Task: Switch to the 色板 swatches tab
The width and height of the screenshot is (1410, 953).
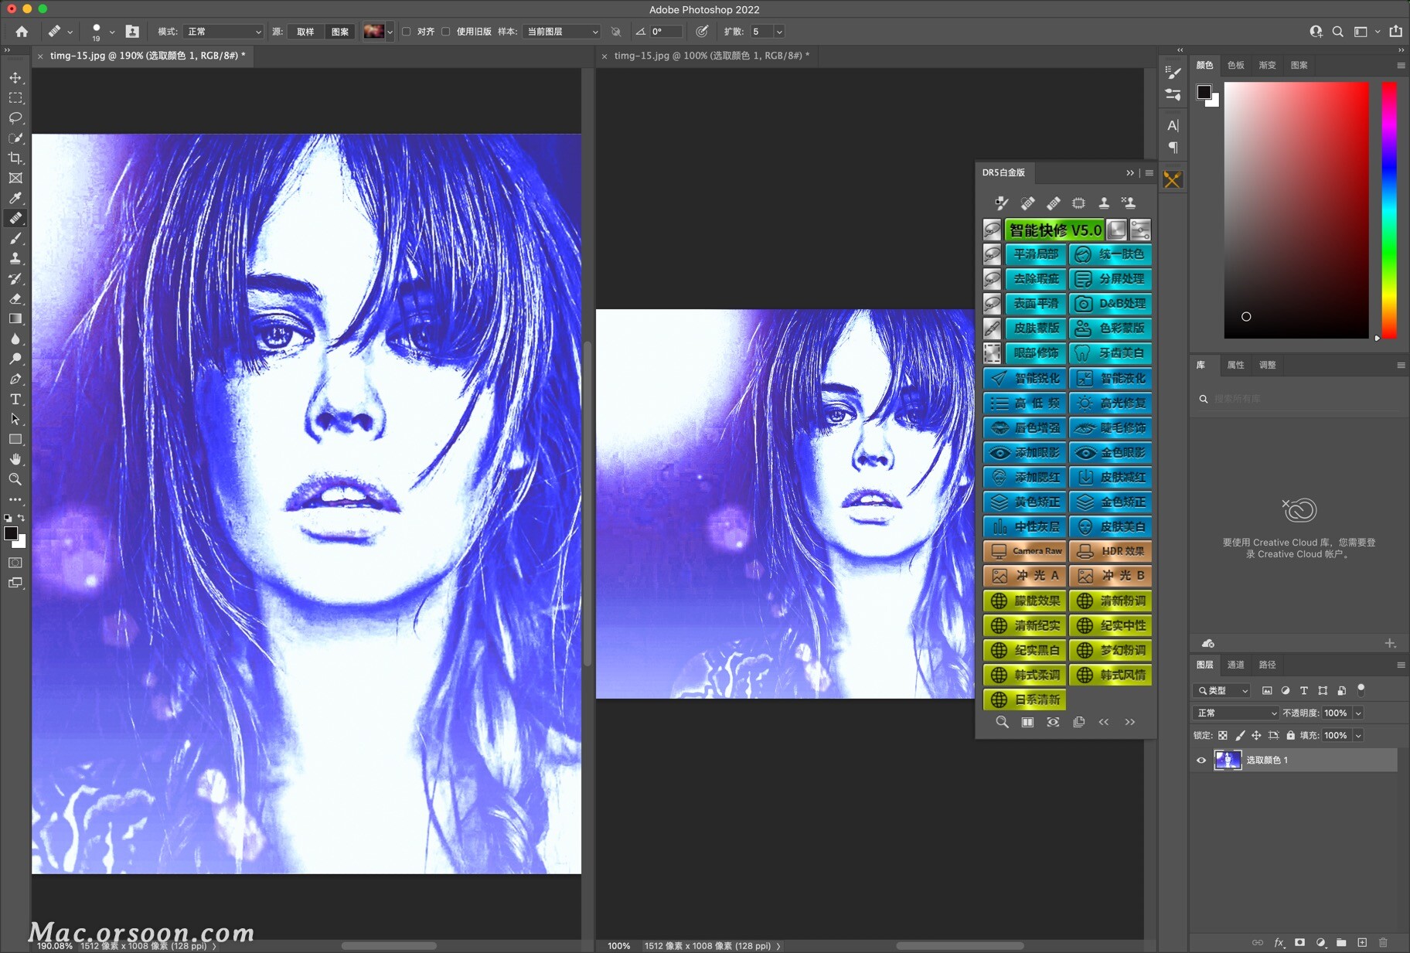Action: pyautogui.click(x=1236, y=65)
